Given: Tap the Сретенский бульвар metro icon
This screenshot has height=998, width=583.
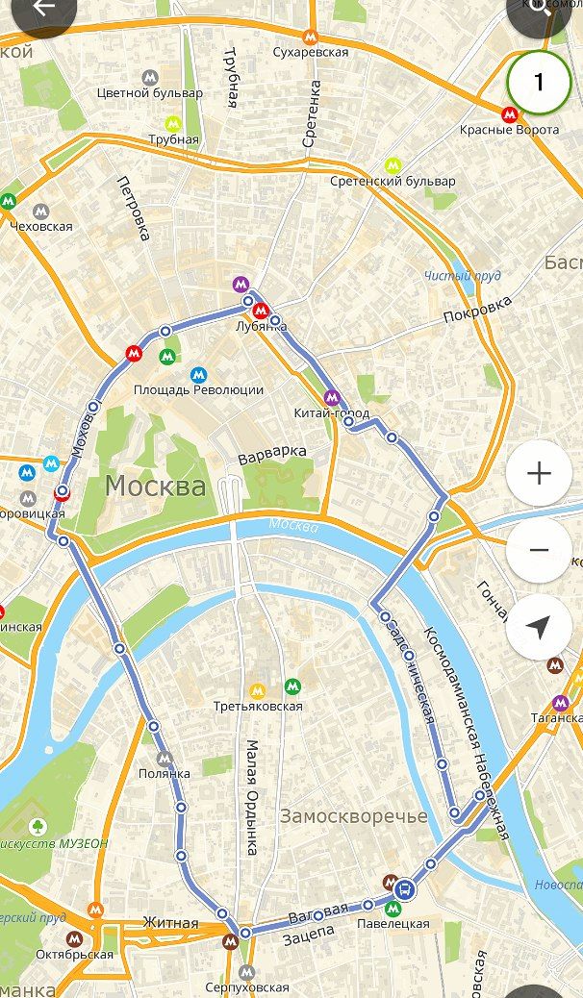Looking at the screenshot, I should 393,165.
